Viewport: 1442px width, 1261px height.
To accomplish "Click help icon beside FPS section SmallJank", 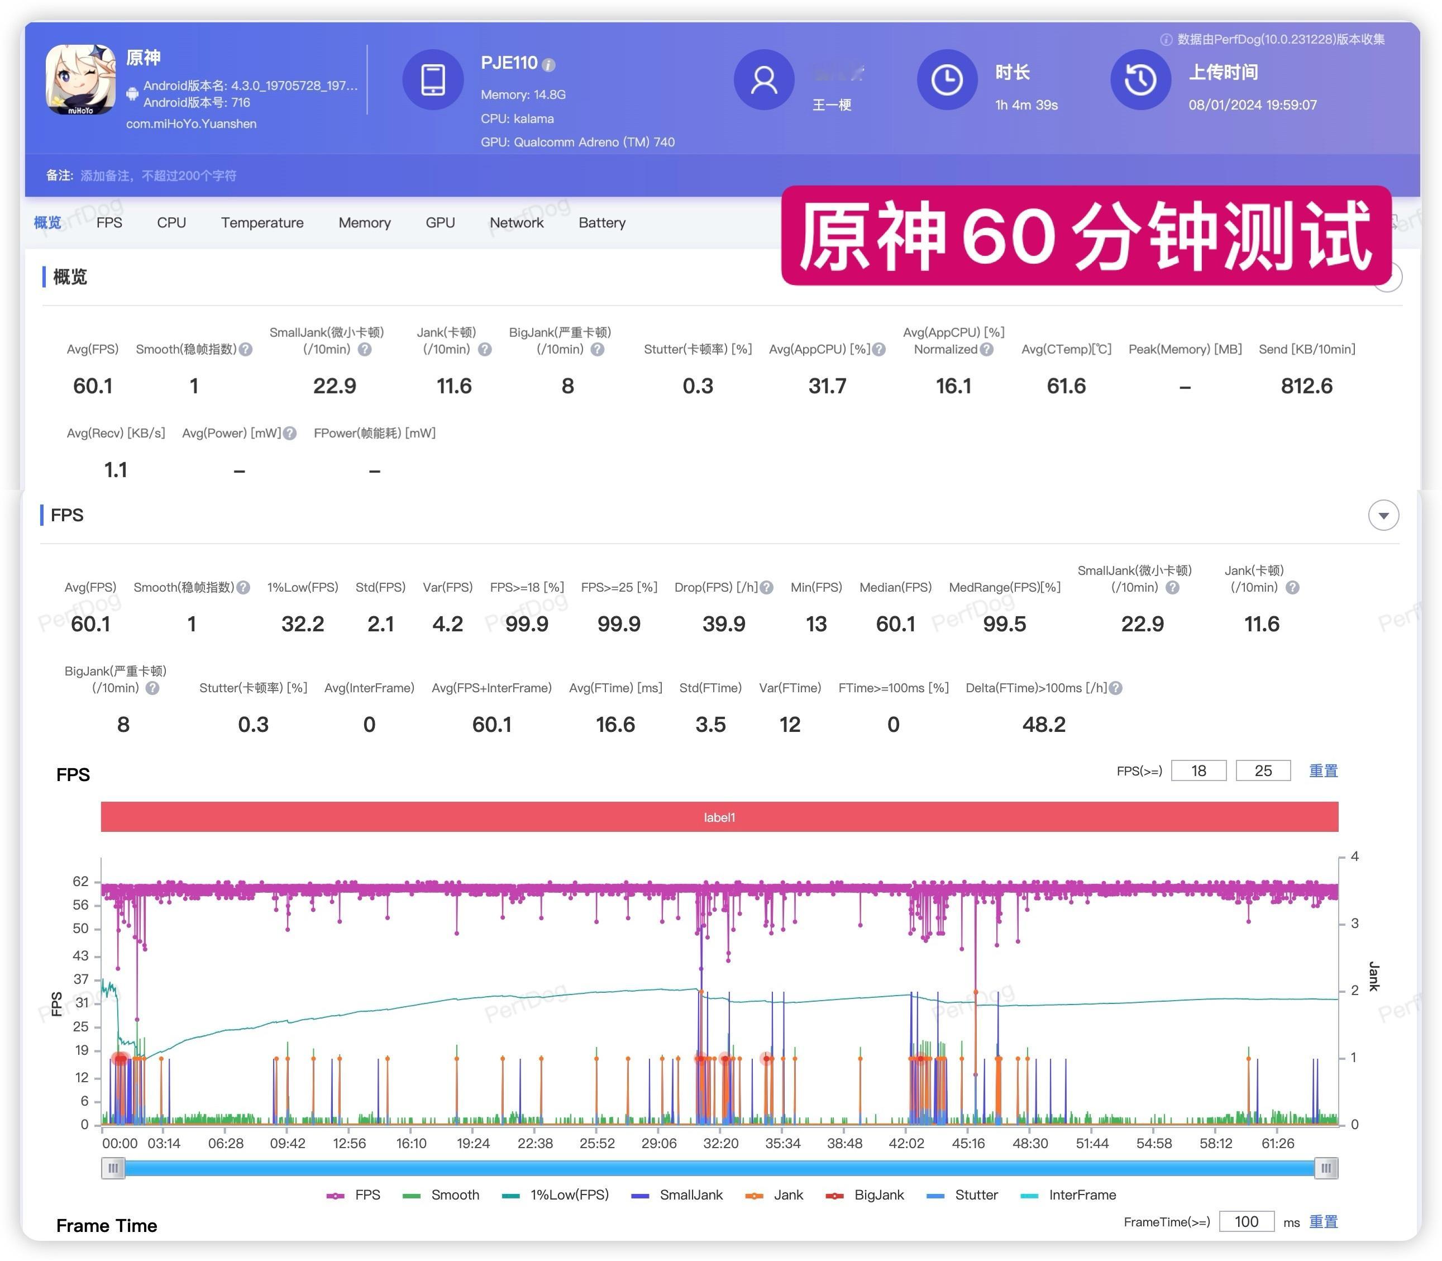I will pyautogui.click(x=1173, y=588).
